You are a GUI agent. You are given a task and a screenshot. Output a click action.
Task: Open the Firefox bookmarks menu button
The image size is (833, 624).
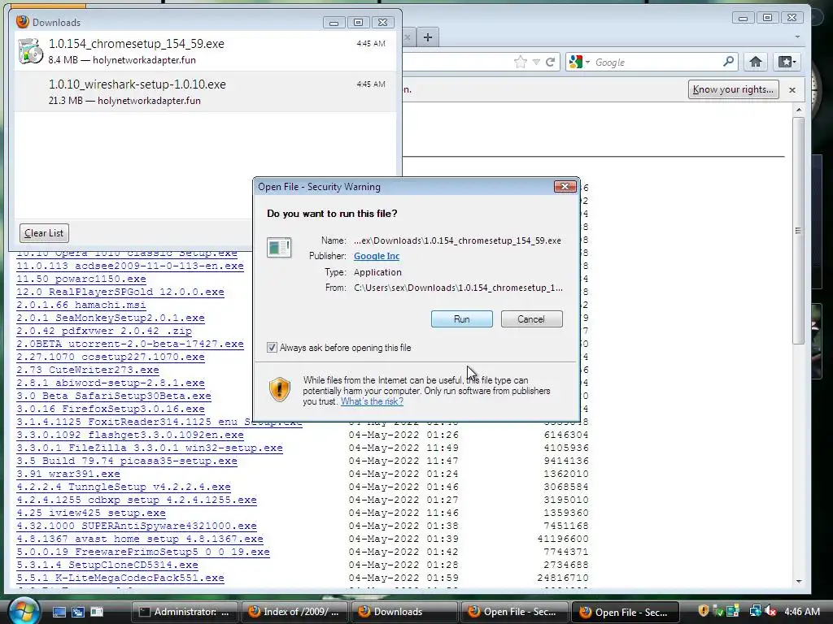pos(787,62)
